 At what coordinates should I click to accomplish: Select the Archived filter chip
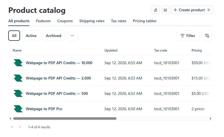click(54, 36)
